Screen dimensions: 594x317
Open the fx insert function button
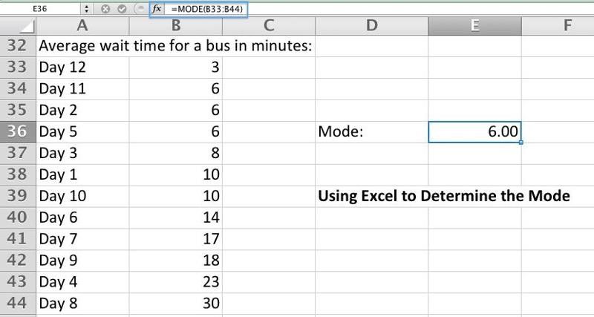tap(157, 10)
